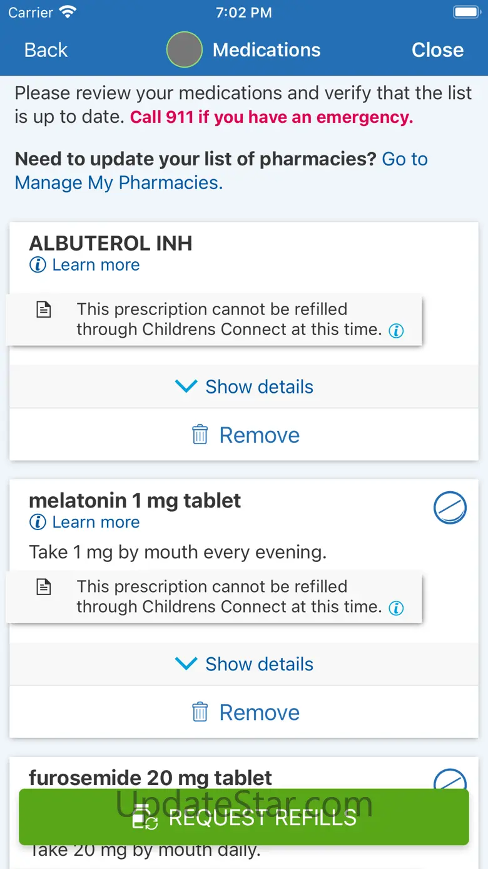
Task: Go back using the Back button
Action: click(x=46, y=50)
